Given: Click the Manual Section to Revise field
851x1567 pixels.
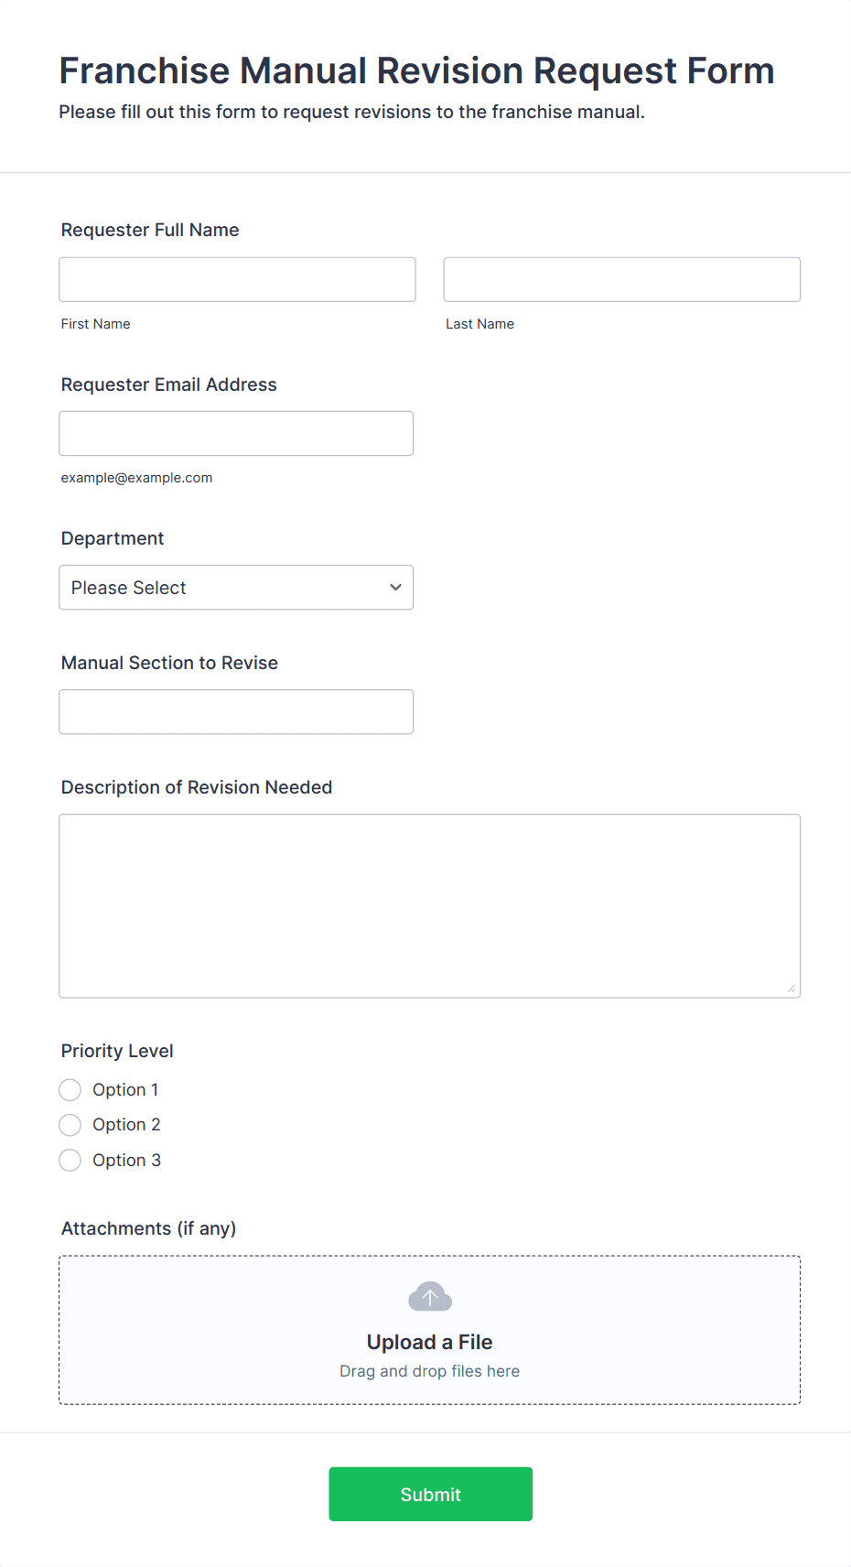Looking at the screenshot, I should click(x=236, y=712).
